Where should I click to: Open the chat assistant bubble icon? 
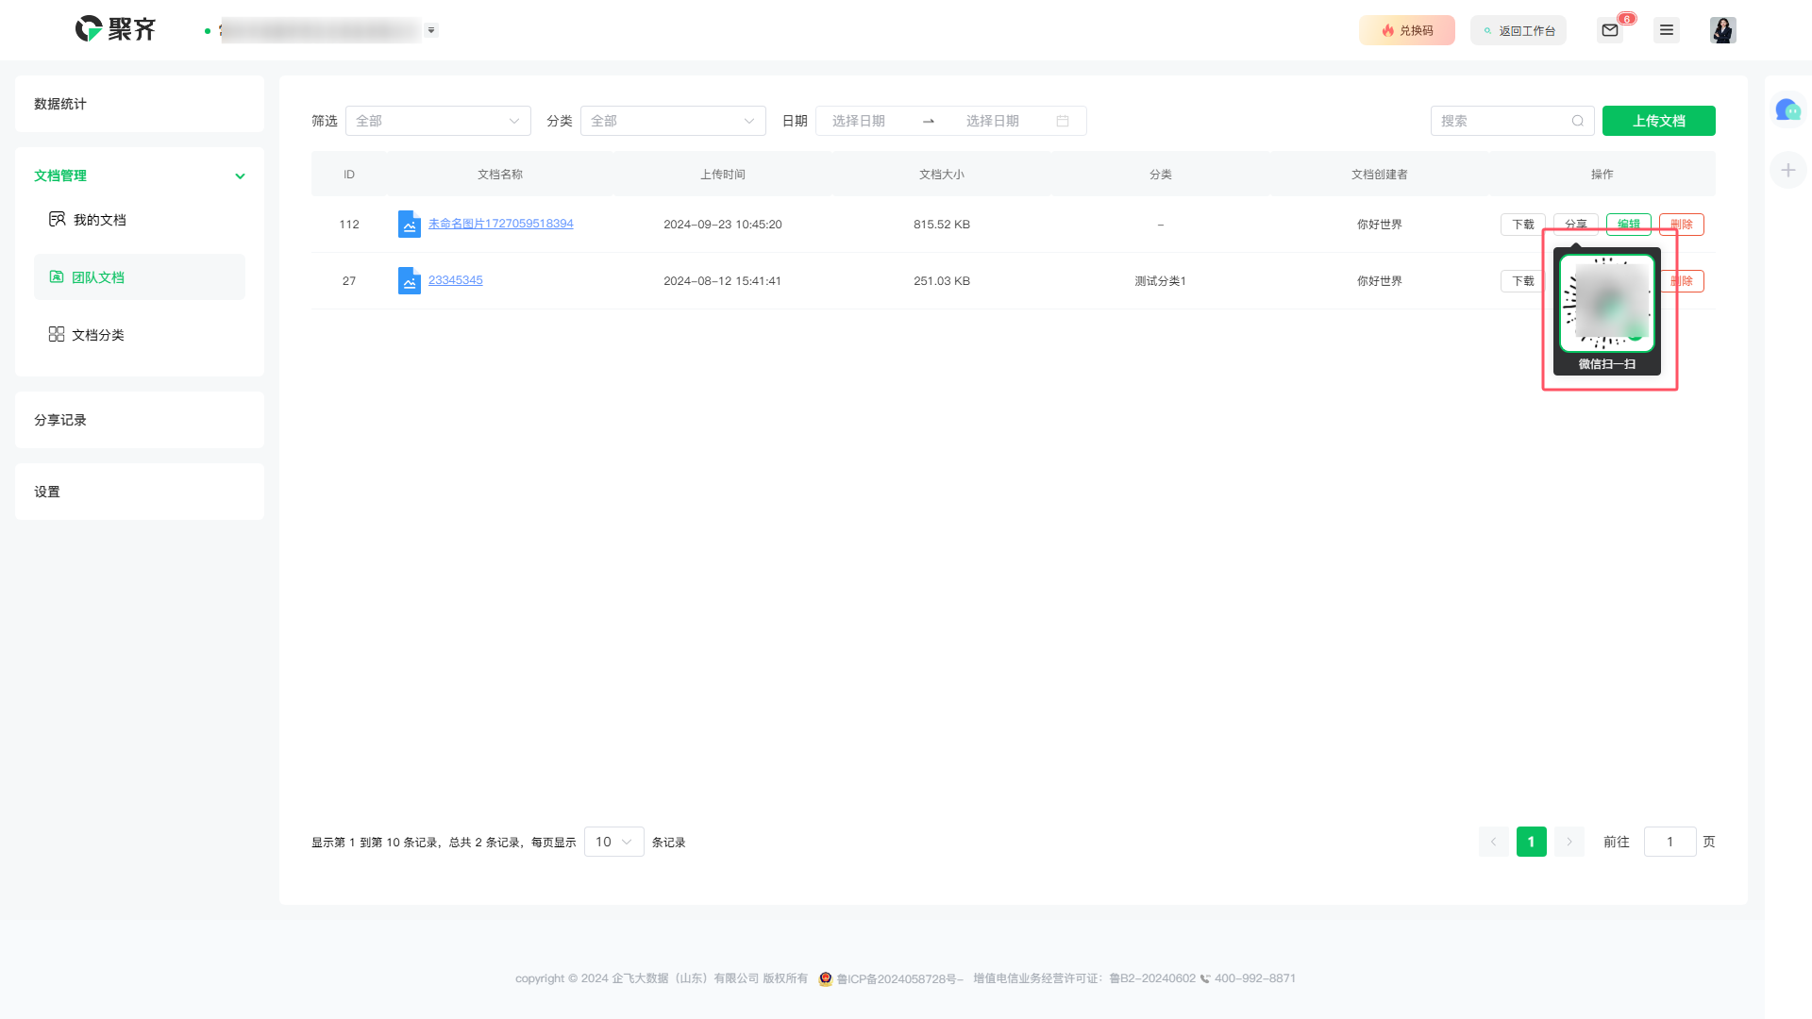point(1787,110)
